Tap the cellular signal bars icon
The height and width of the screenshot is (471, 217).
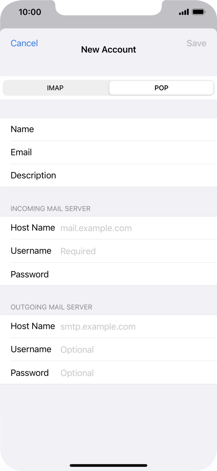184,12
